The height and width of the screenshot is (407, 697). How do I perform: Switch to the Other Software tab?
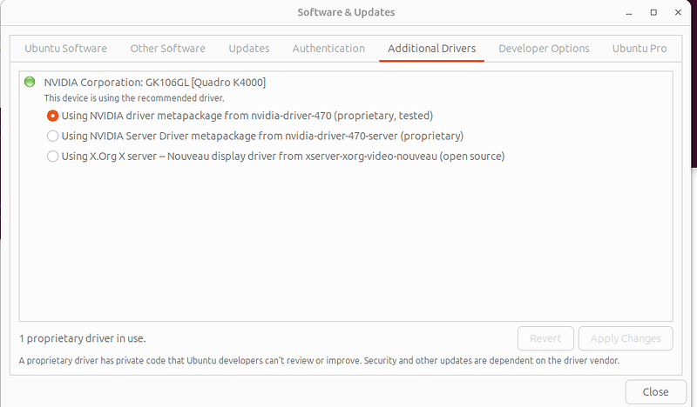point(167,49)
